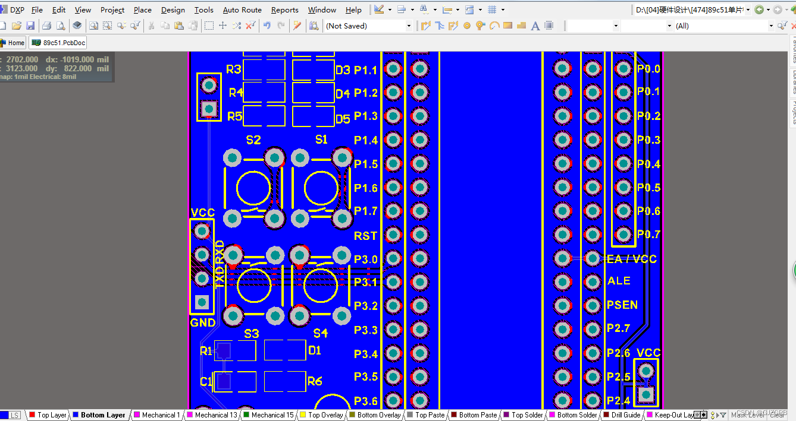This screenshot has height=421, width=796.
Task: Open the Auto Route menu
Action: click(242, 10)
